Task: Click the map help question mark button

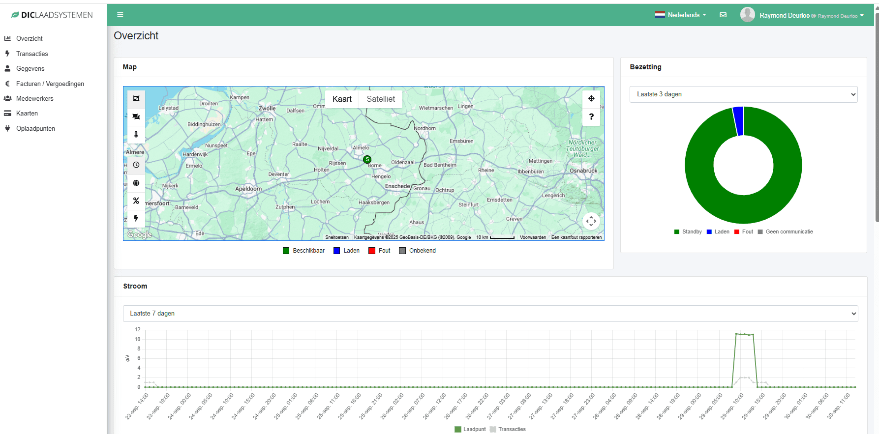Action: tap(591, 116)
